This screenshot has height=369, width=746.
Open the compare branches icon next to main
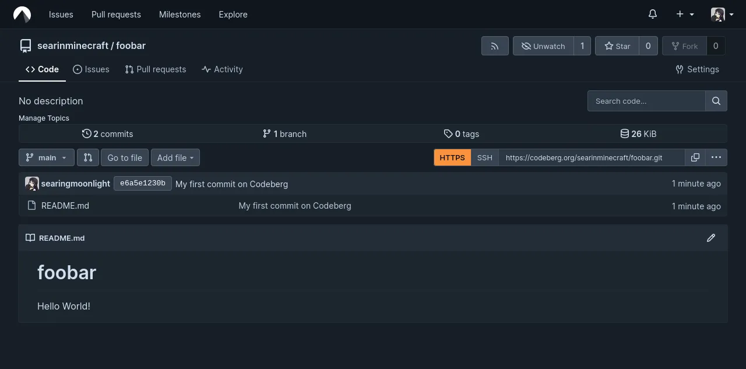point(88,157)
